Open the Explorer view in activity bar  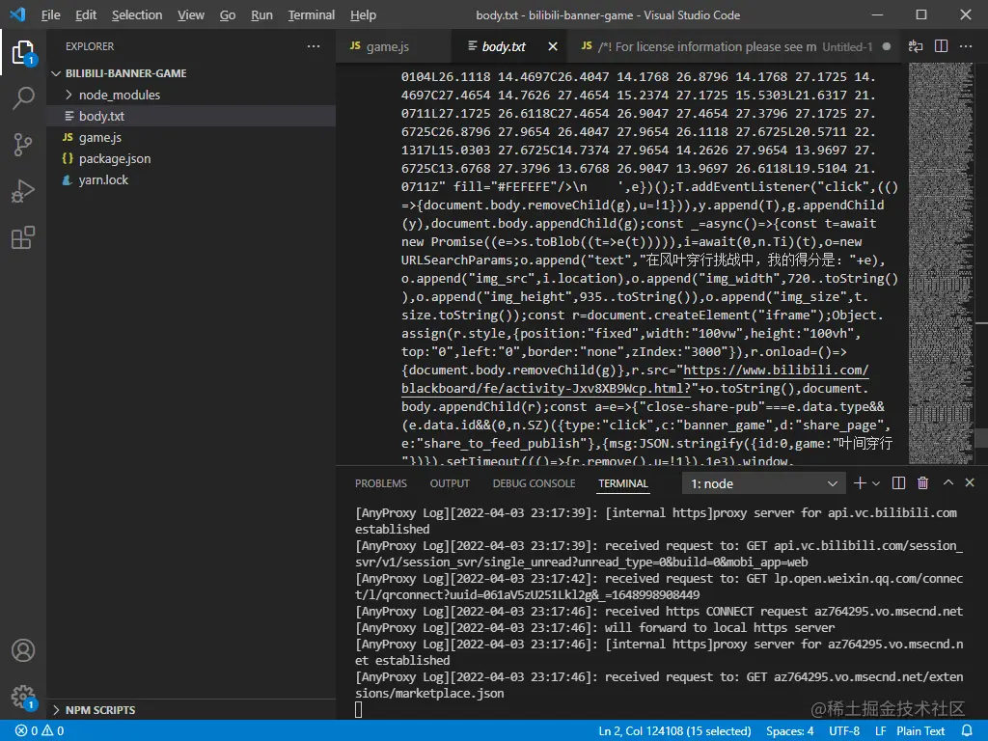coord(23,53)
